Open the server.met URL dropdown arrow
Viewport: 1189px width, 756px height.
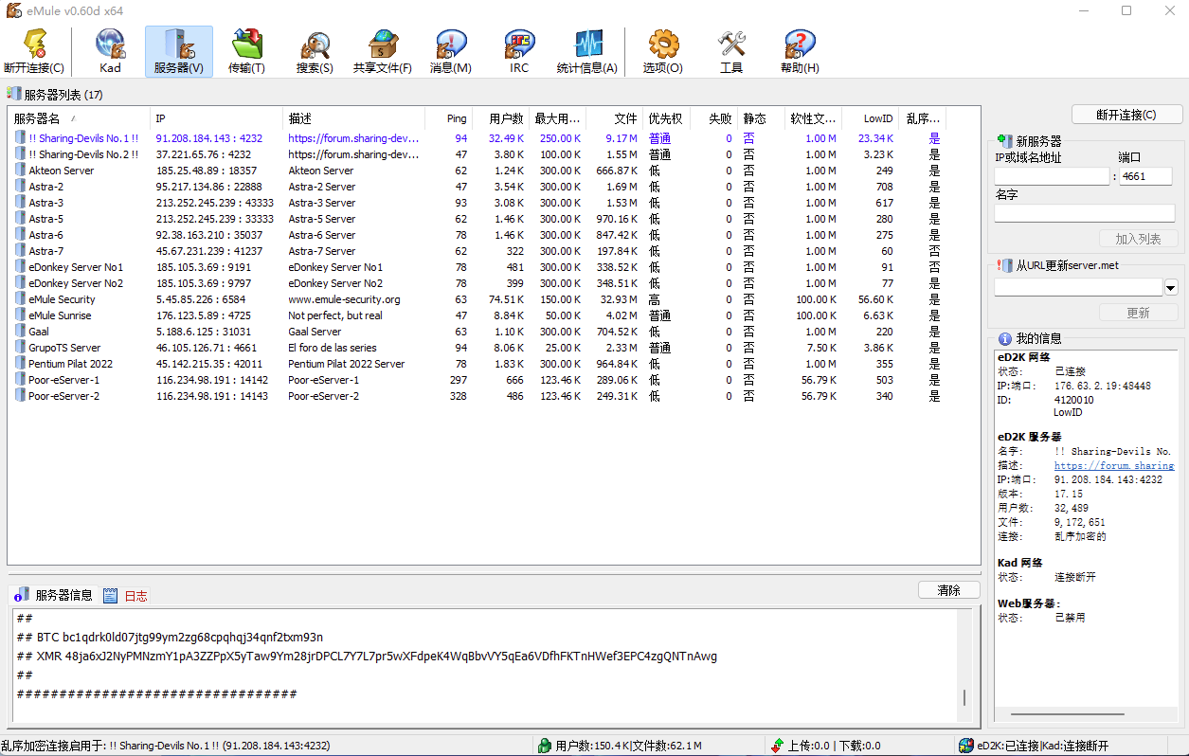click(x=1171, y=288)
